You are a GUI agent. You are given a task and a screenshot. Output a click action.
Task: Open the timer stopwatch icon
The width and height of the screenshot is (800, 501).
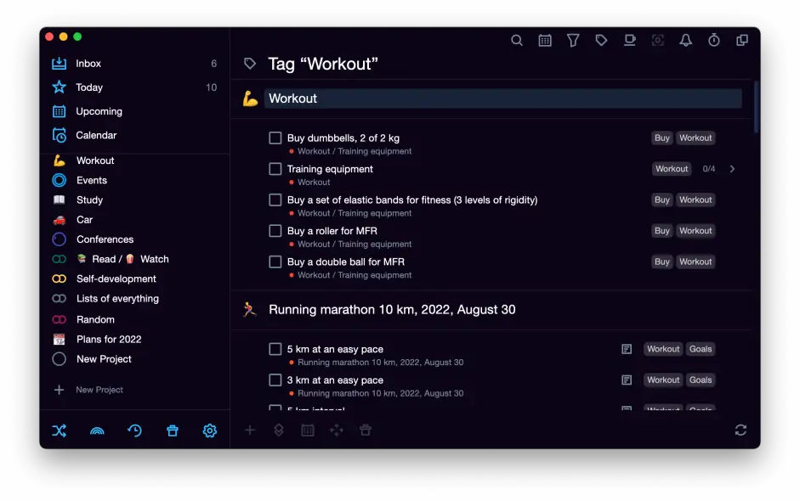click(714, 40)
